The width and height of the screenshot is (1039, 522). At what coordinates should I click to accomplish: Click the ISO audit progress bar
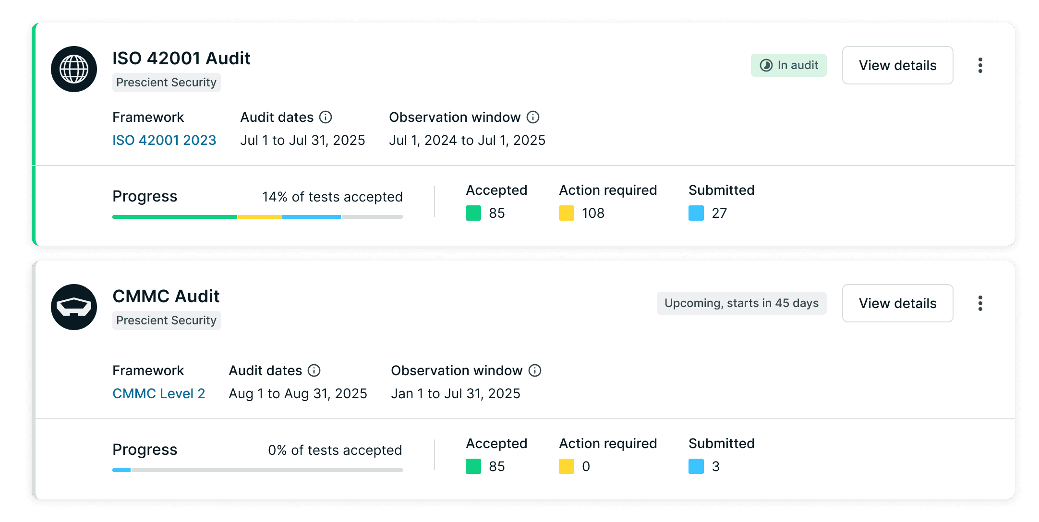click(x=258, y=217)
